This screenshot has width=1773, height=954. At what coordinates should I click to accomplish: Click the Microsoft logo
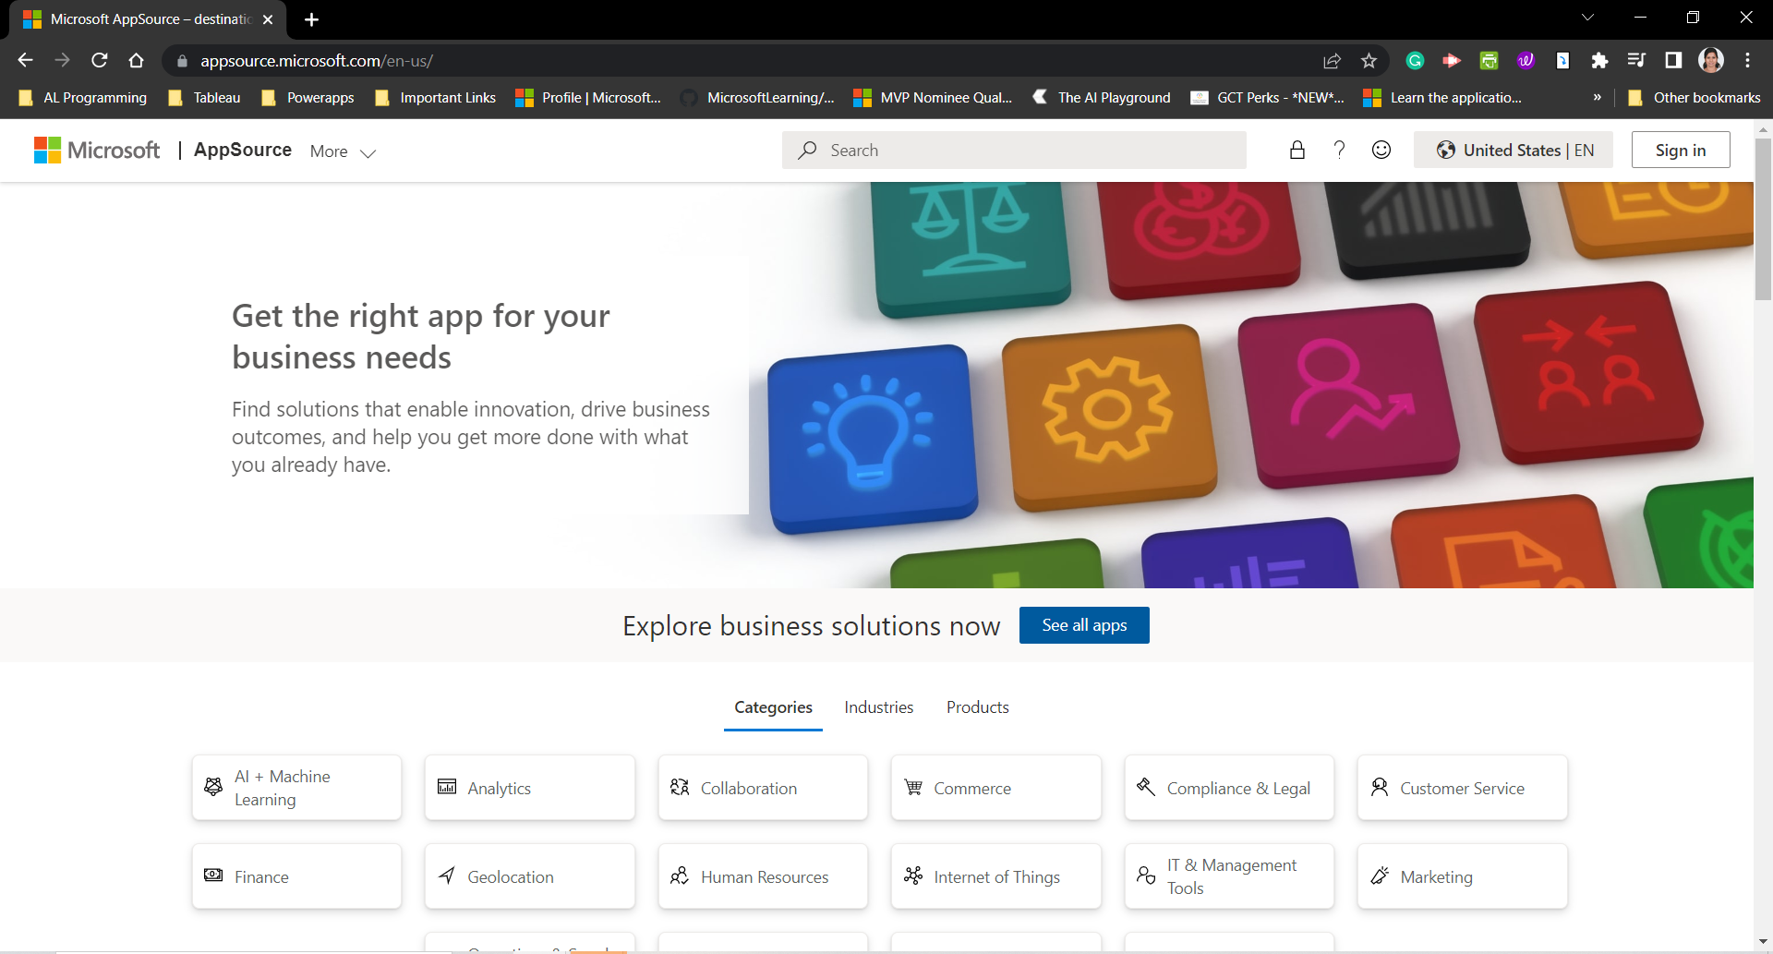point(97,150)
